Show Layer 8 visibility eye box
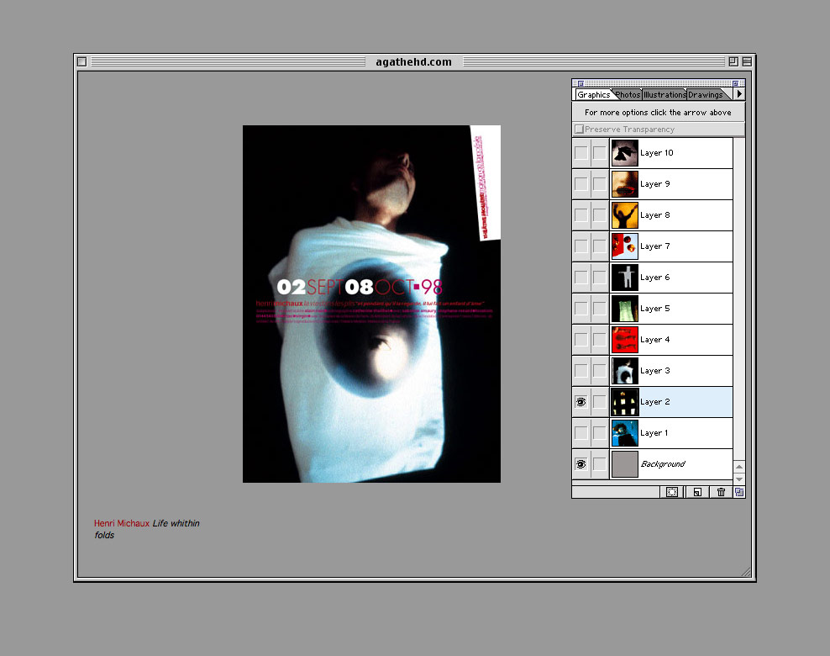The image size is (830, 656). [581, 215]
